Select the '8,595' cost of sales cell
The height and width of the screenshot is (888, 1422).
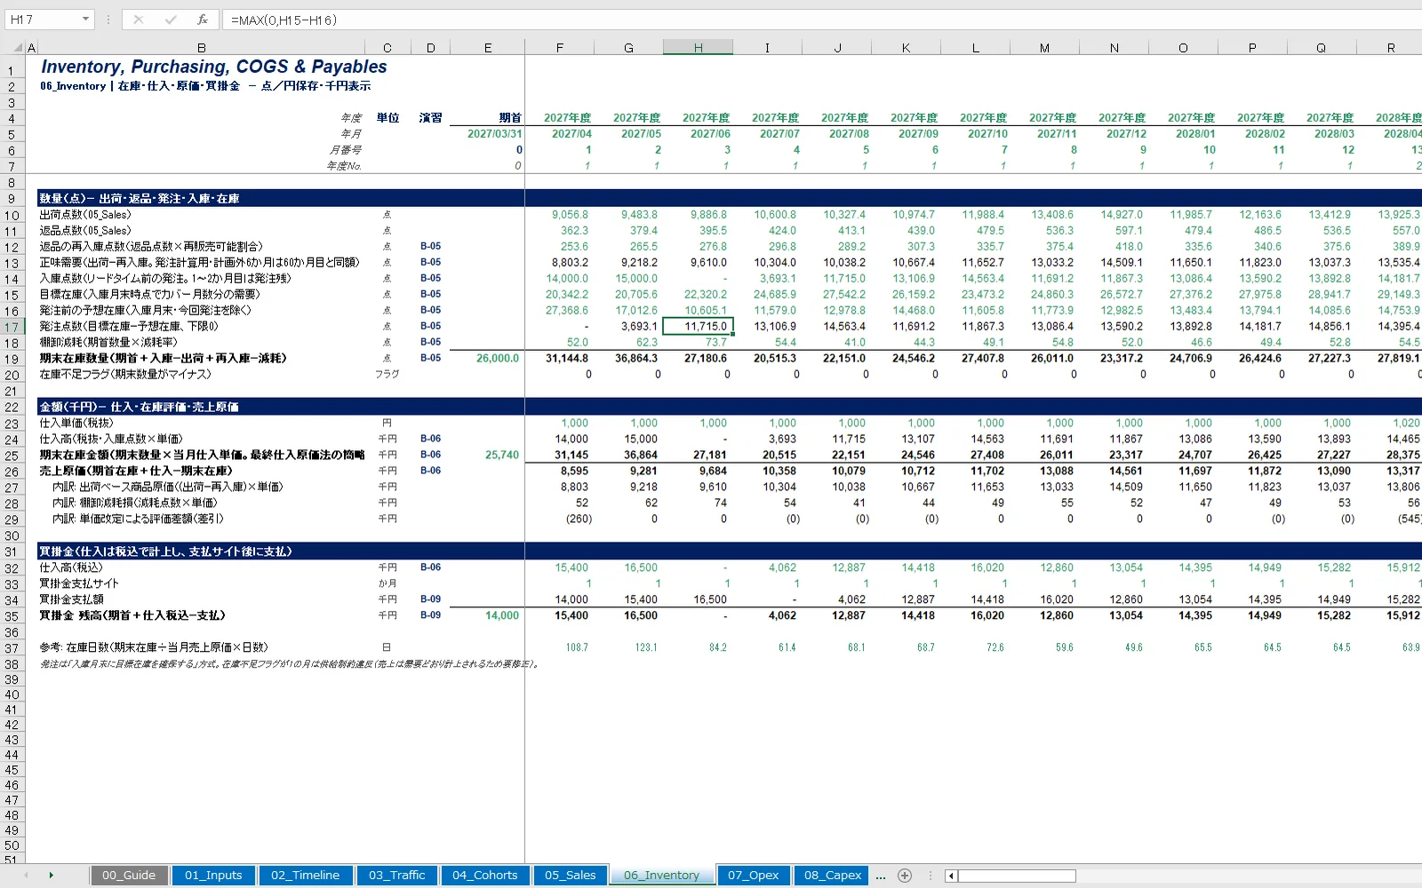559,471
